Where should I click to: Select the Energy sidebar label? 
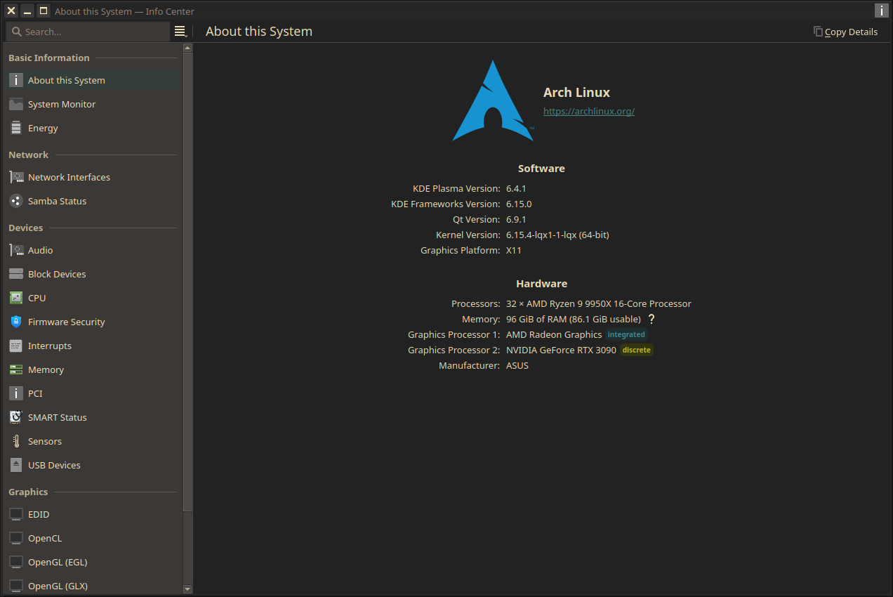pyautogui.click(x=43, y=128)
